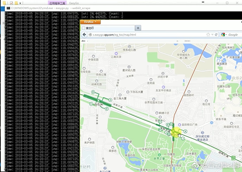The image size is (242, 172).
Task: Click the 龙苑居 map label
Action: (x=151, y=83)
